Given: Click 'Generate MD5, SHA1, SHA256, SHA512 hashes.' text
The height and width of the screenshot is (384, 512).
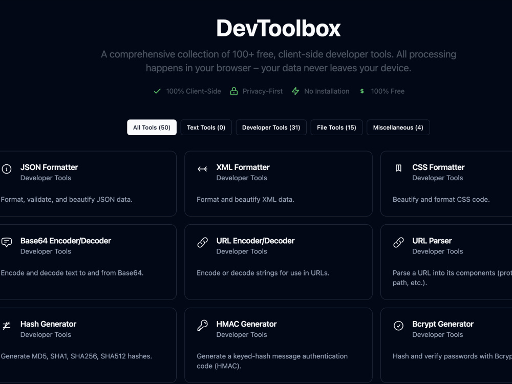Looking at the screenshot, I should (76, 356).
